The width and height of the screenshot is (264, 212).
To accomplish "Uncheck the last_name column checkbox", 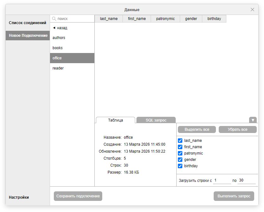I will click(x=180, y=141).
